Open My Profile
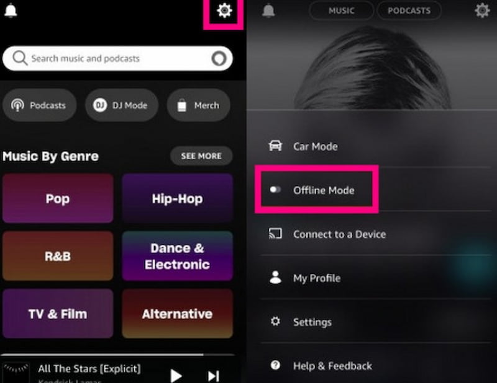Viewport: 497px width, 383px height. pyautogui.click(x=317, y=278)
